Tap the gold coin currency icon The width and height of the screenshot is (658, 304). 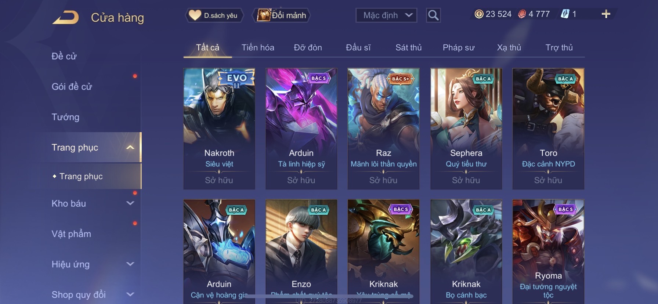point(479,14)
